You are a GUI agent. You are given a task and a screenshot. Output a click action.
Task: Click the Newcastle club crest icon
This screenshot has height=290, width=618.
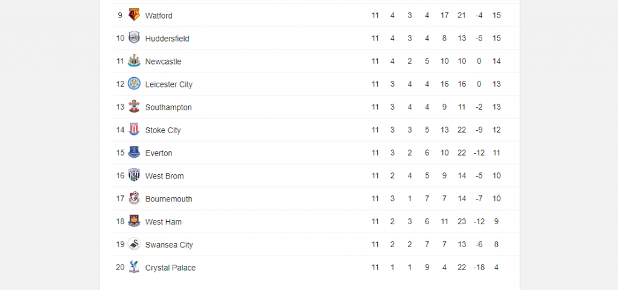pyautogui.click(x=134, y=61)
